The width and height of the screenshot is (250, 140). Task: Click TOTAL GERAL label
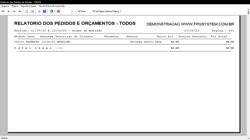38,48
